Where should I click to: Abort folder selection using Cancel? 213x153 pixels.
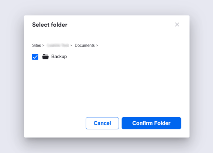pos(102,123)
